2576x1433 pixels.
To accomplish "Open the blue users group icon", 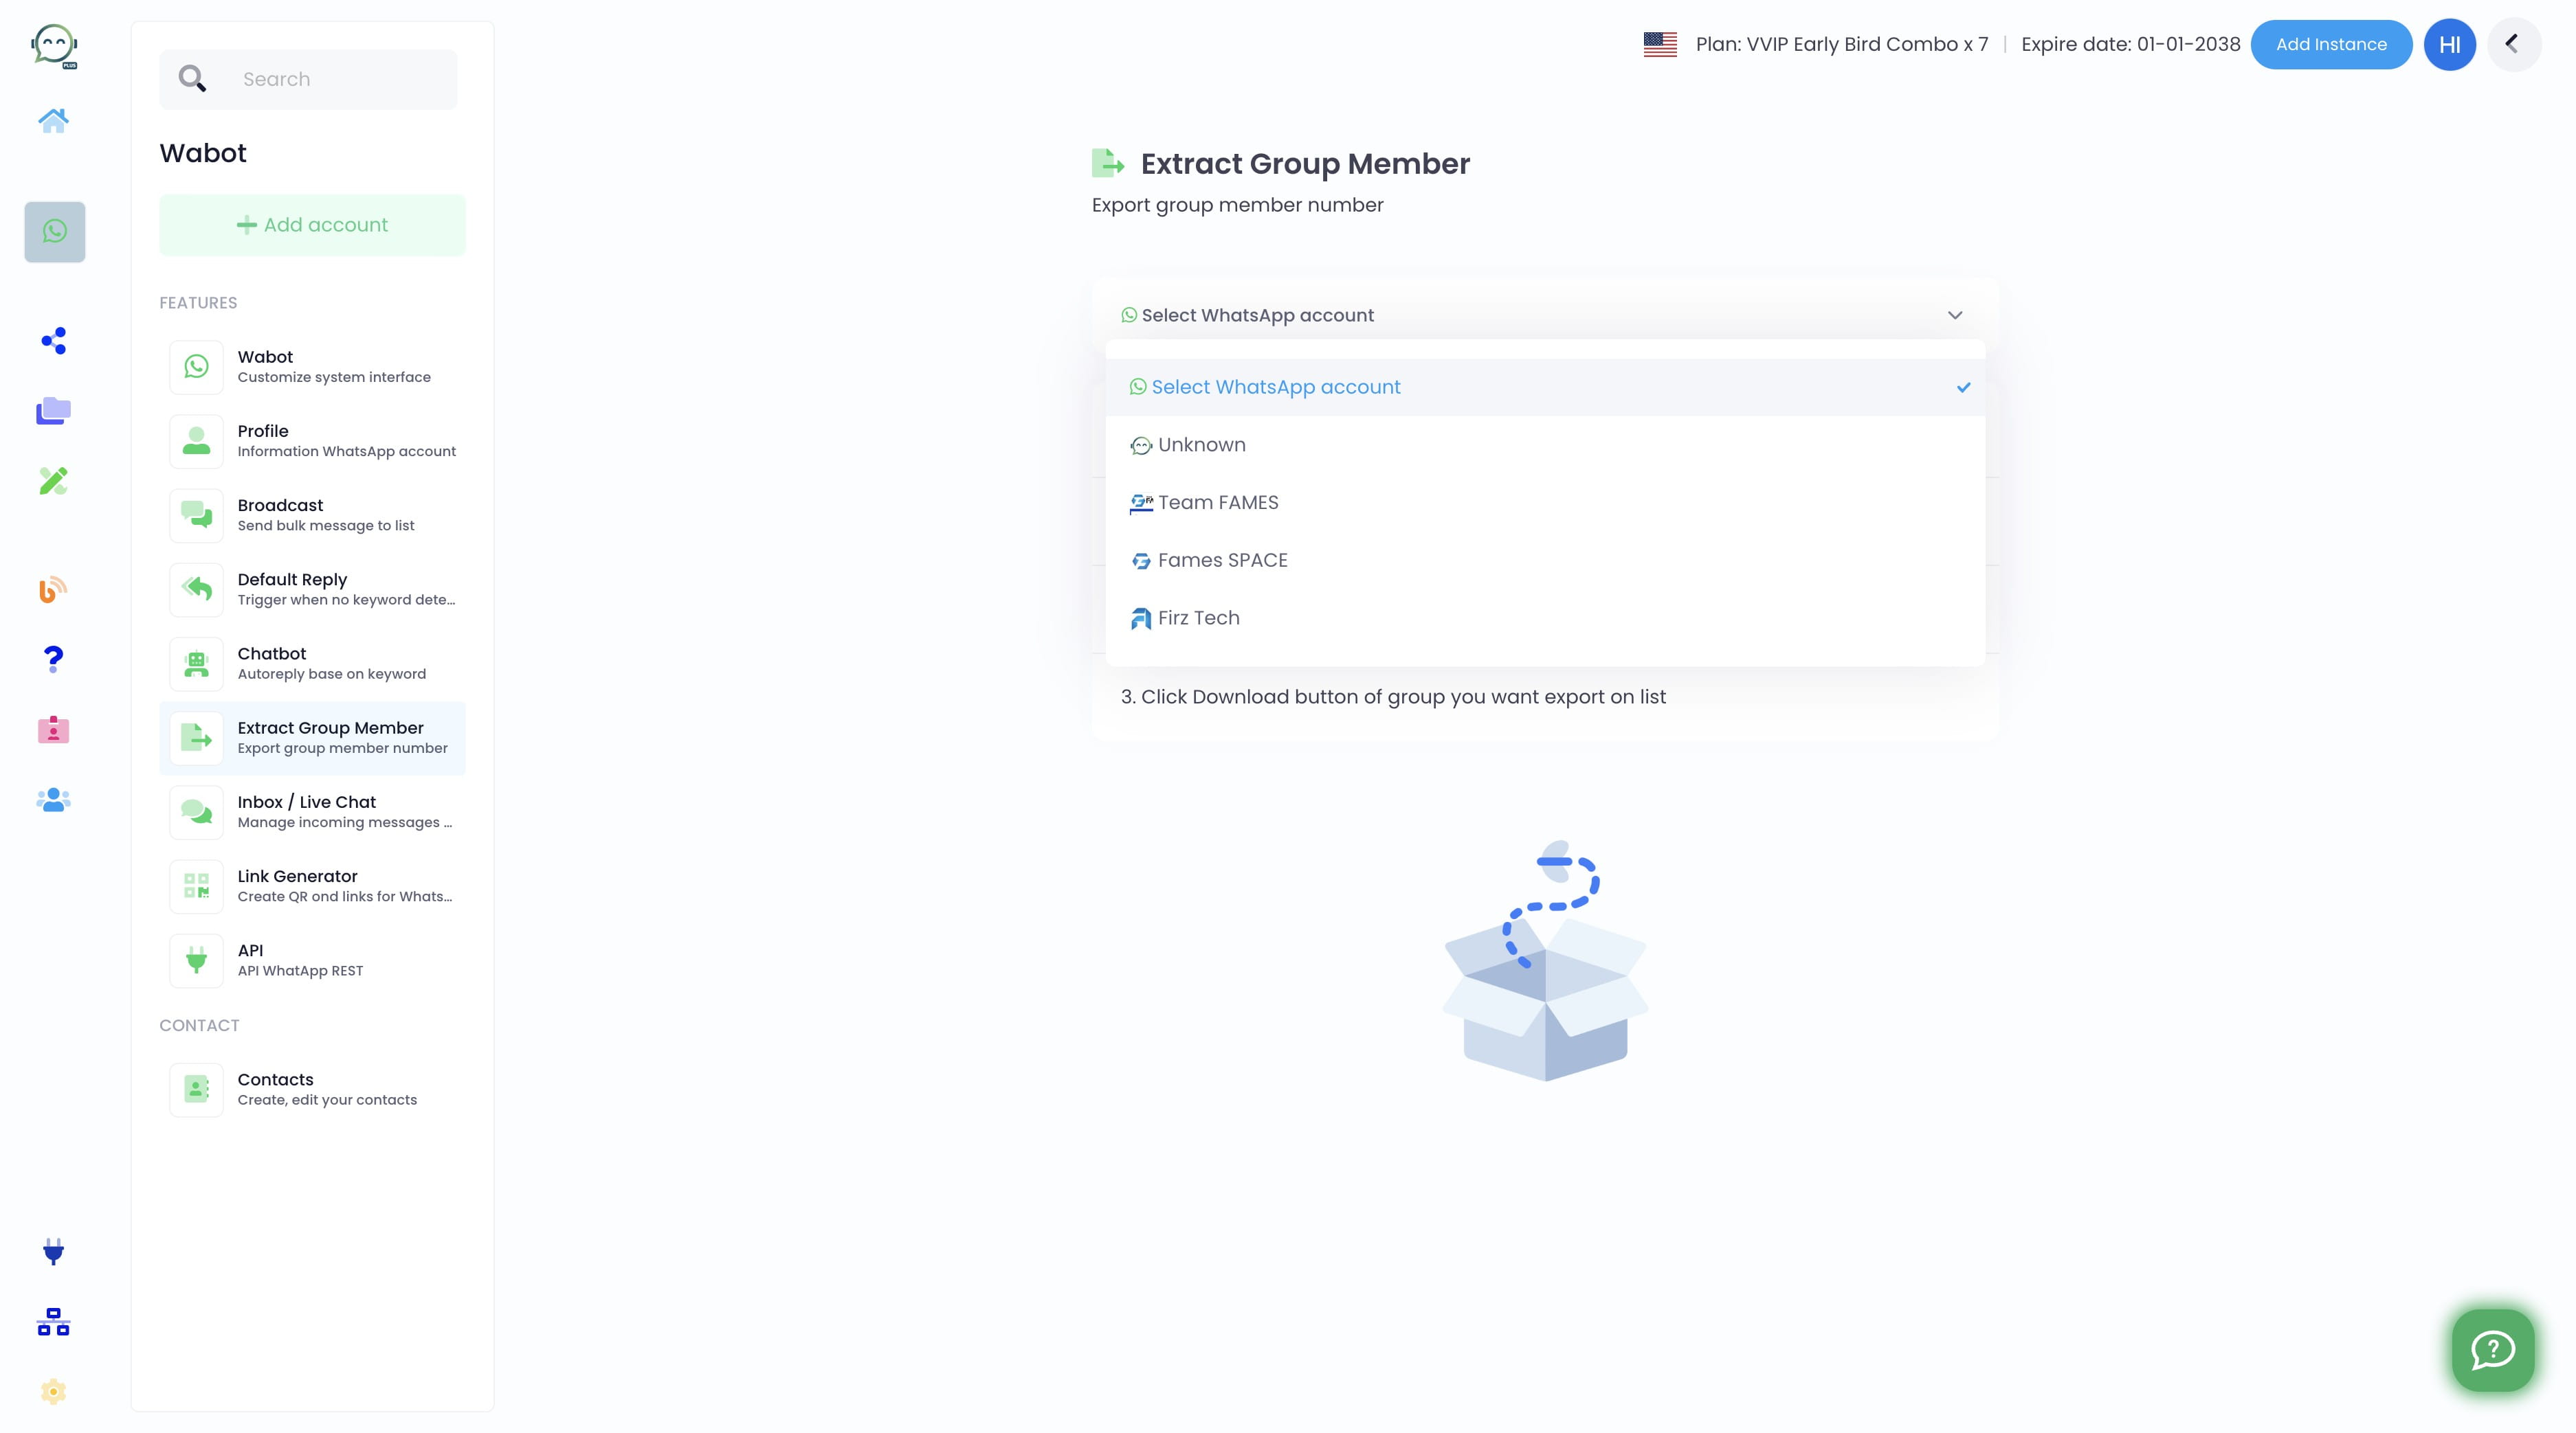I will point(54,800).
